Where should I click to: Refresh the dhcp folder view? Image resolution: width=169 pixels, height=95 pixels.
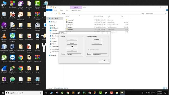pyautogui.click(x=143, y=13)
